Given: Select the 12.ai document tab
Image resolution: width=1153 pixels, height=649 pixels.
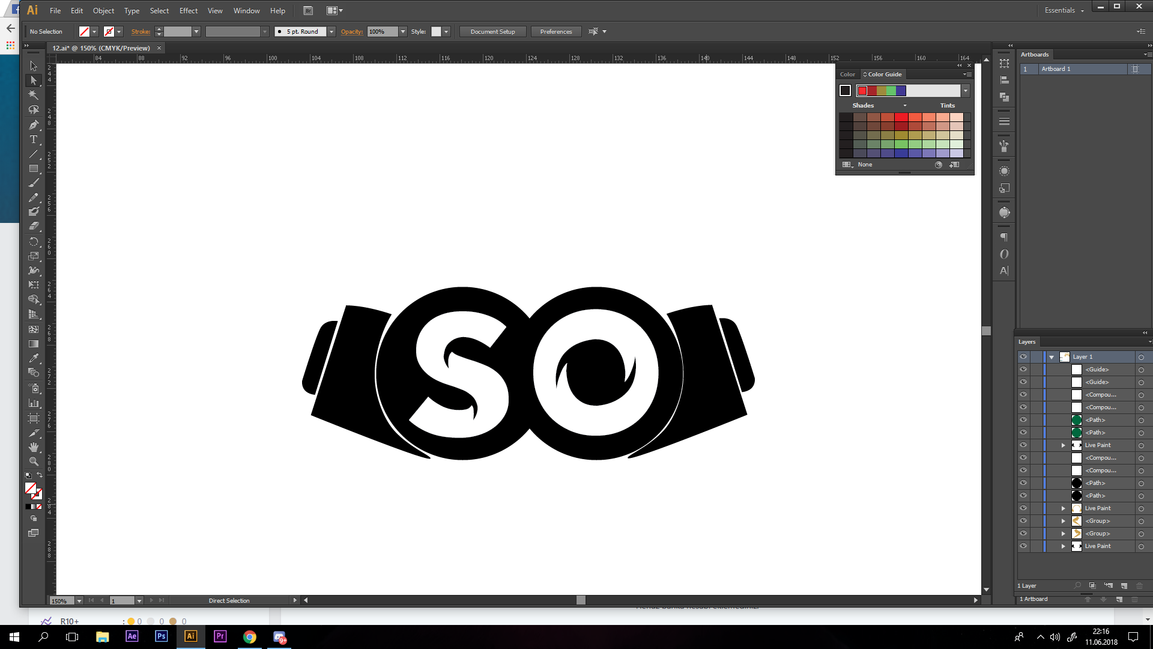Looking at the screenshot, I should pyautogui.click(x=101, y=48).
